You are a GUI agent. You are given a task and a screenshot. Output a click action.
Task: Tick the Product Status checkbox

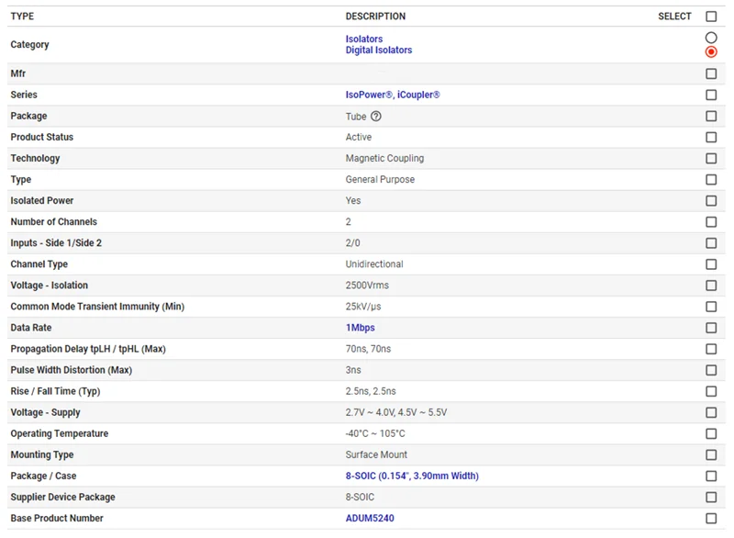coord(710,137)
